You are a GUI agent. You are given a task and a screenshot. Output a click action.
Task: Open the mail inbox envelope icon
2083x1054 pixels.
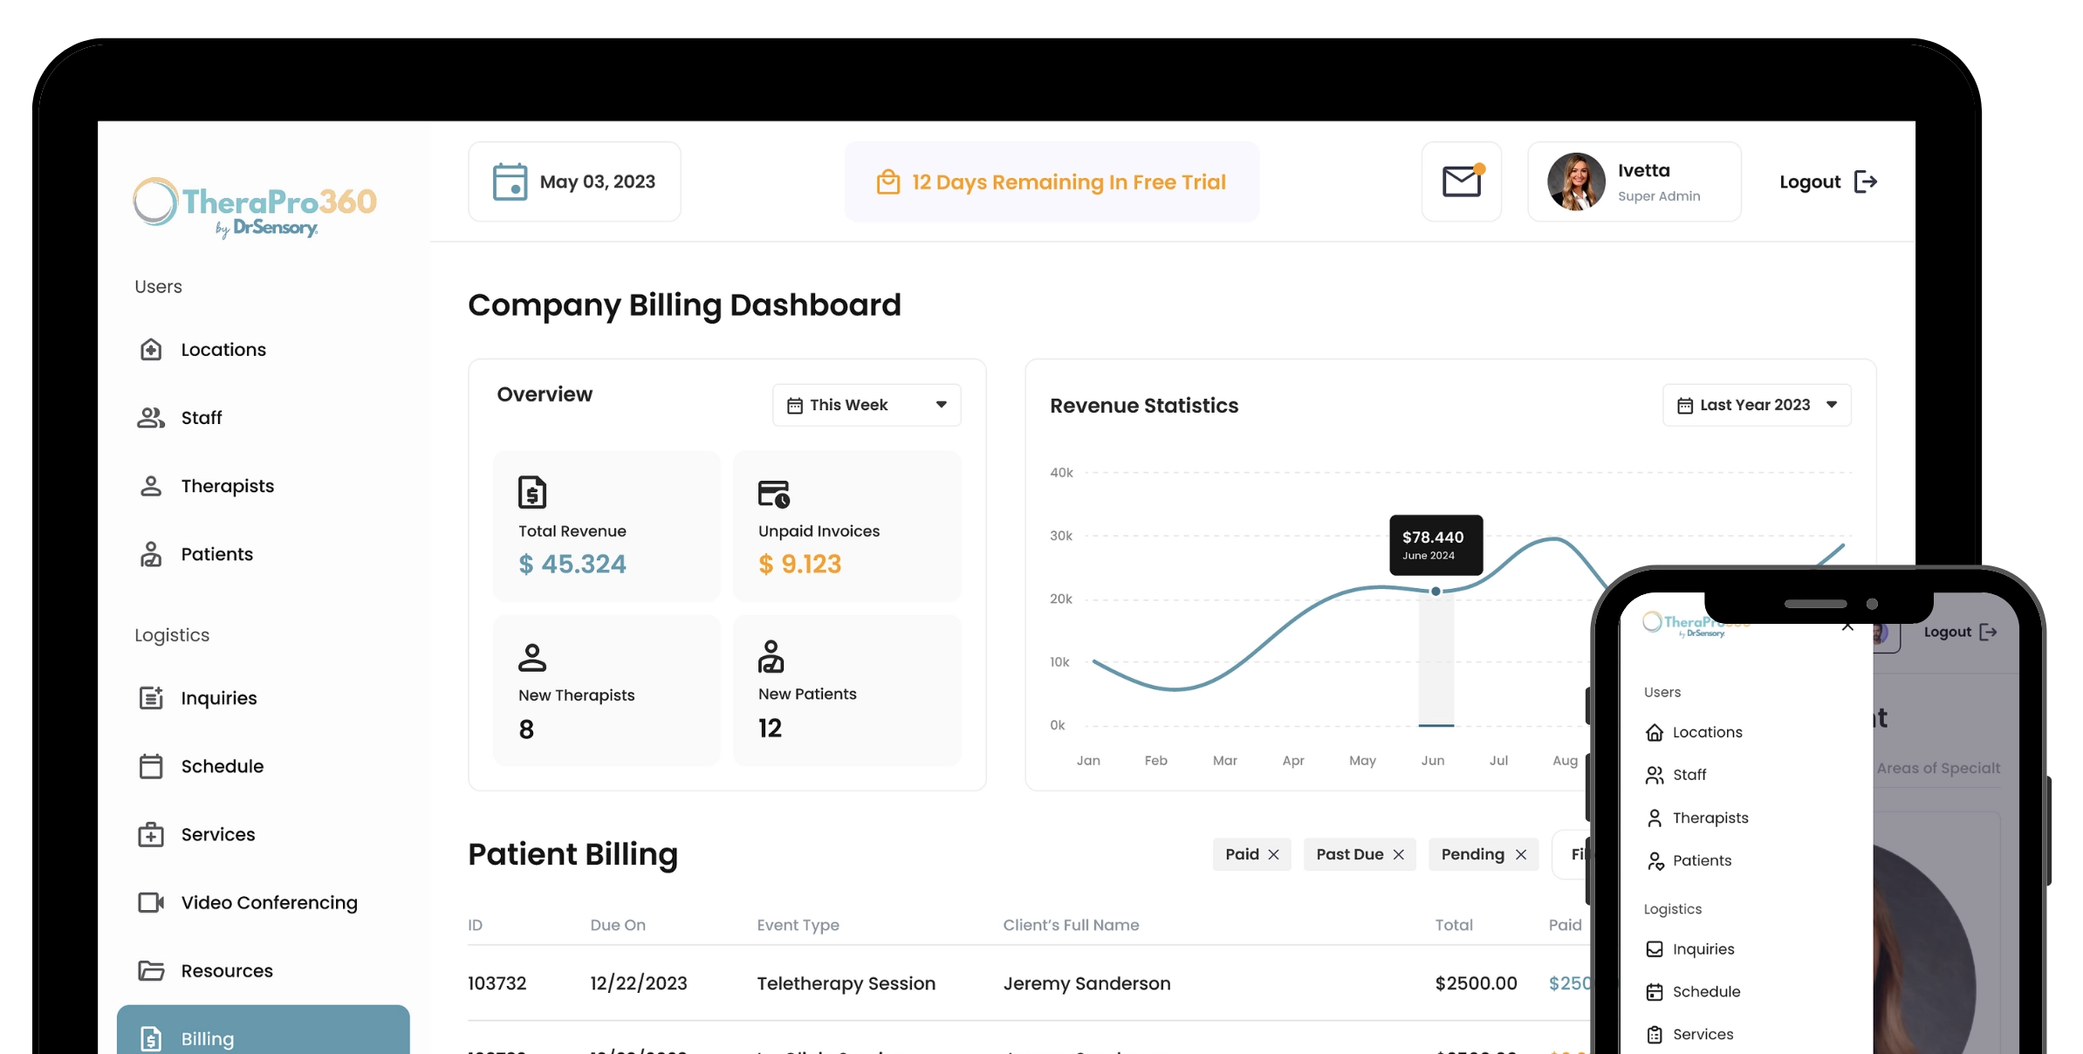click(1462, 181)
